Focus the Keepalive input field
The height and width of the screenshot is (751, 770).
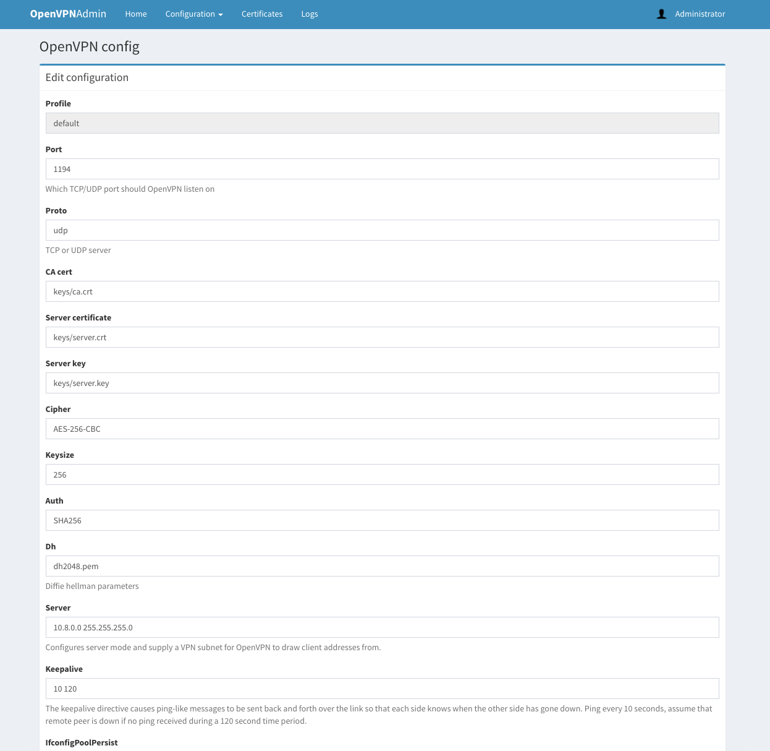click(382, 689)
